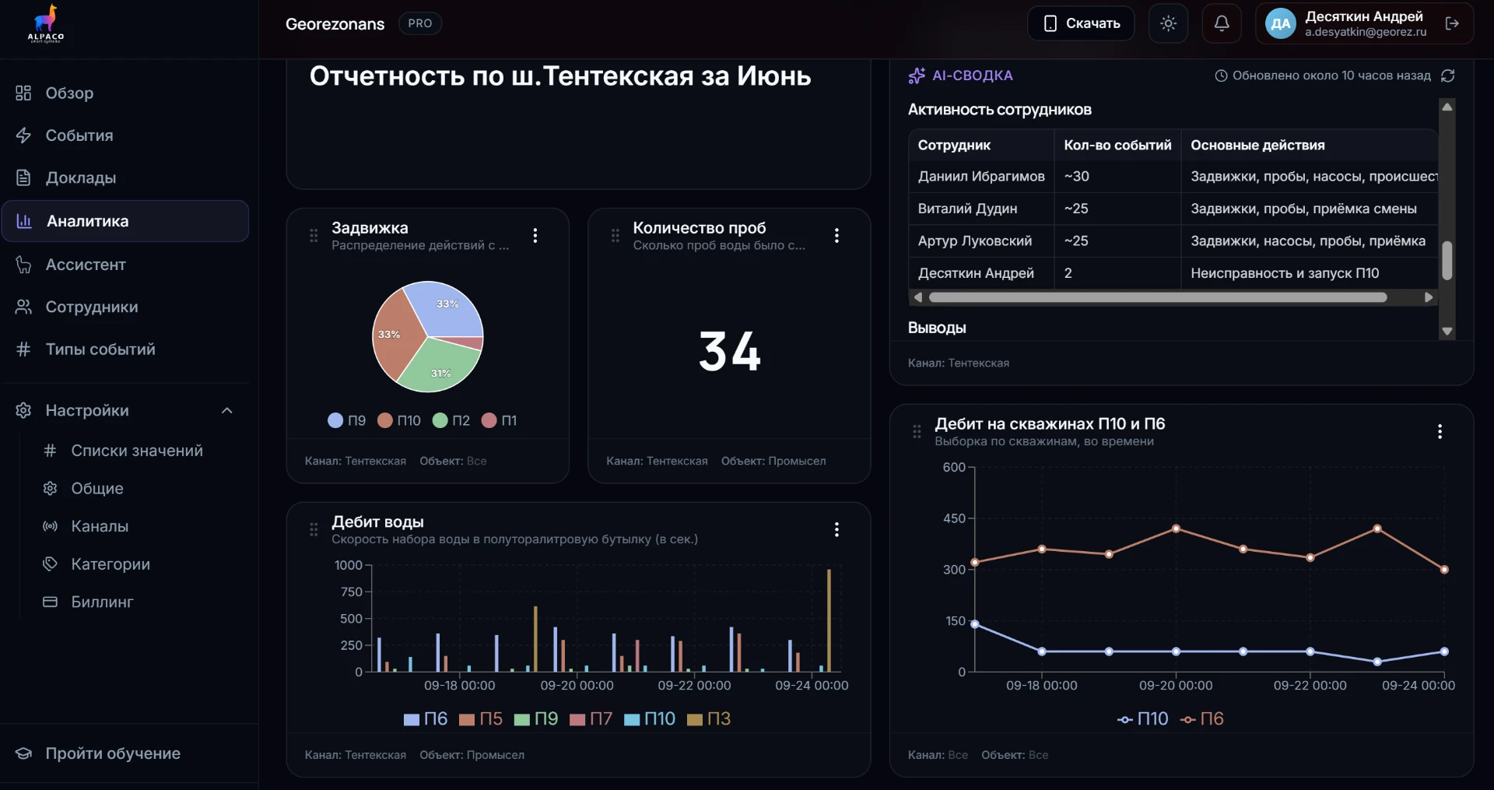Open Ассистент page
This screenshot has height=790, width=1494.
(x=124, y=265)
